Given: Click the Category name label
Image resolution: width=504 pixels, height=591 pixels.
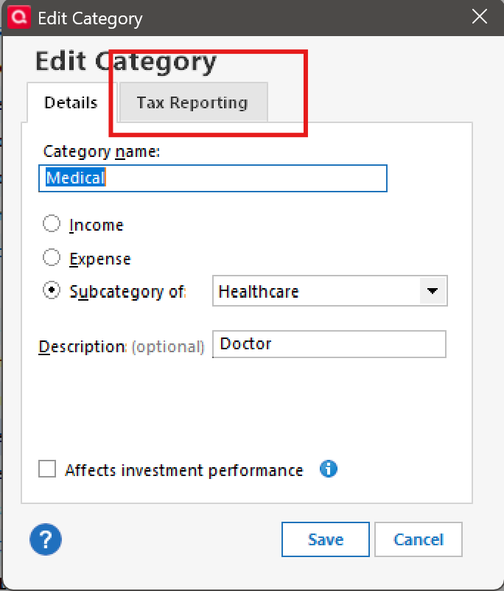Looking at the screenshot, I should coord(102,152).
